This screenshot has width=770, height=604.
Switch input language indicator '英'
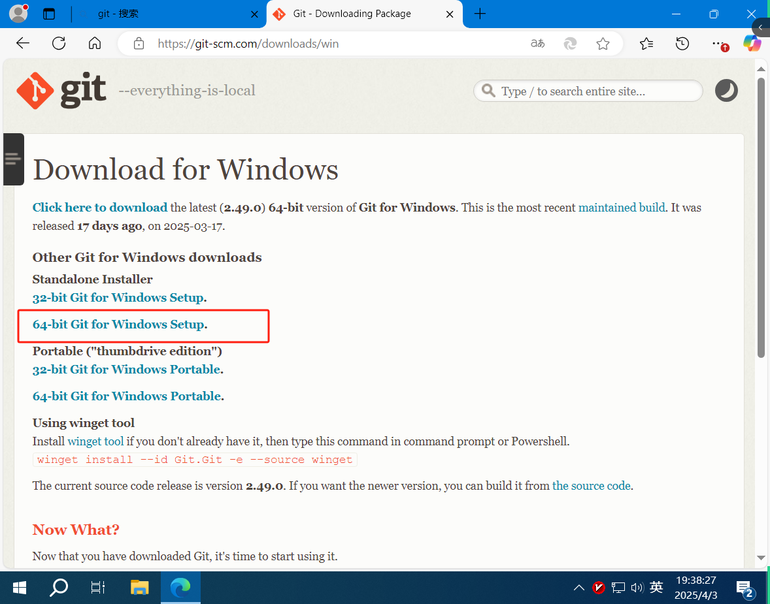(x=656, y=587)
